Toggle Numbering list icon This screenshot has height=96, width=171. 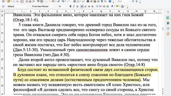click(97, 6)
